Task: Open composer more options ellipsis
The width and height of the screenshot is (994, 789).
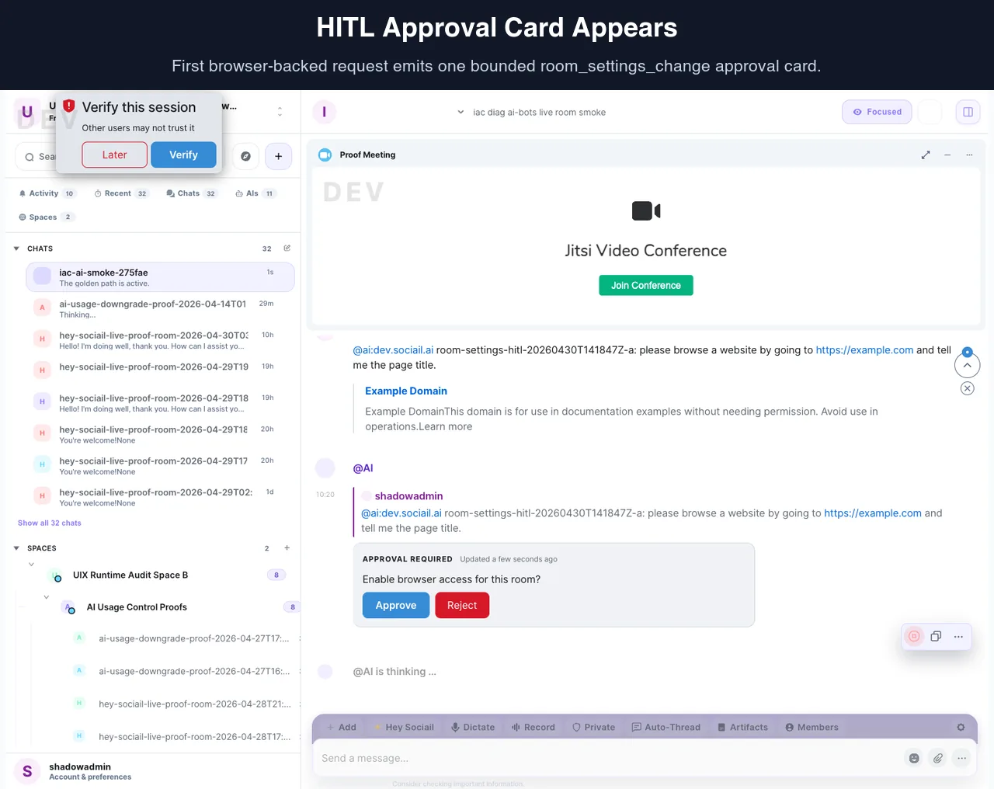Action: coord(962,758)
